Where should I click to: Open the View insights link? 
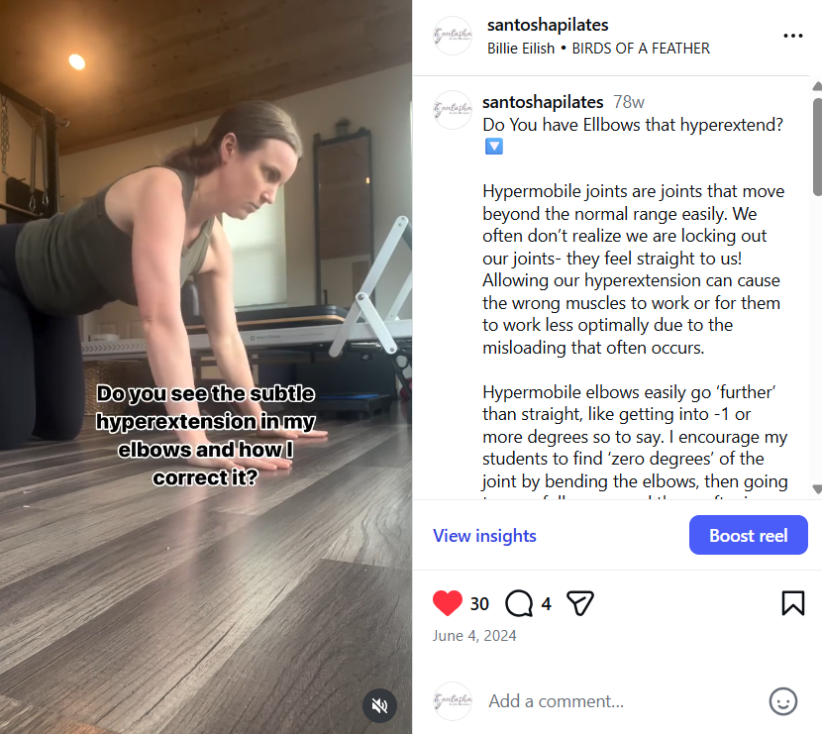pos(484,536)
